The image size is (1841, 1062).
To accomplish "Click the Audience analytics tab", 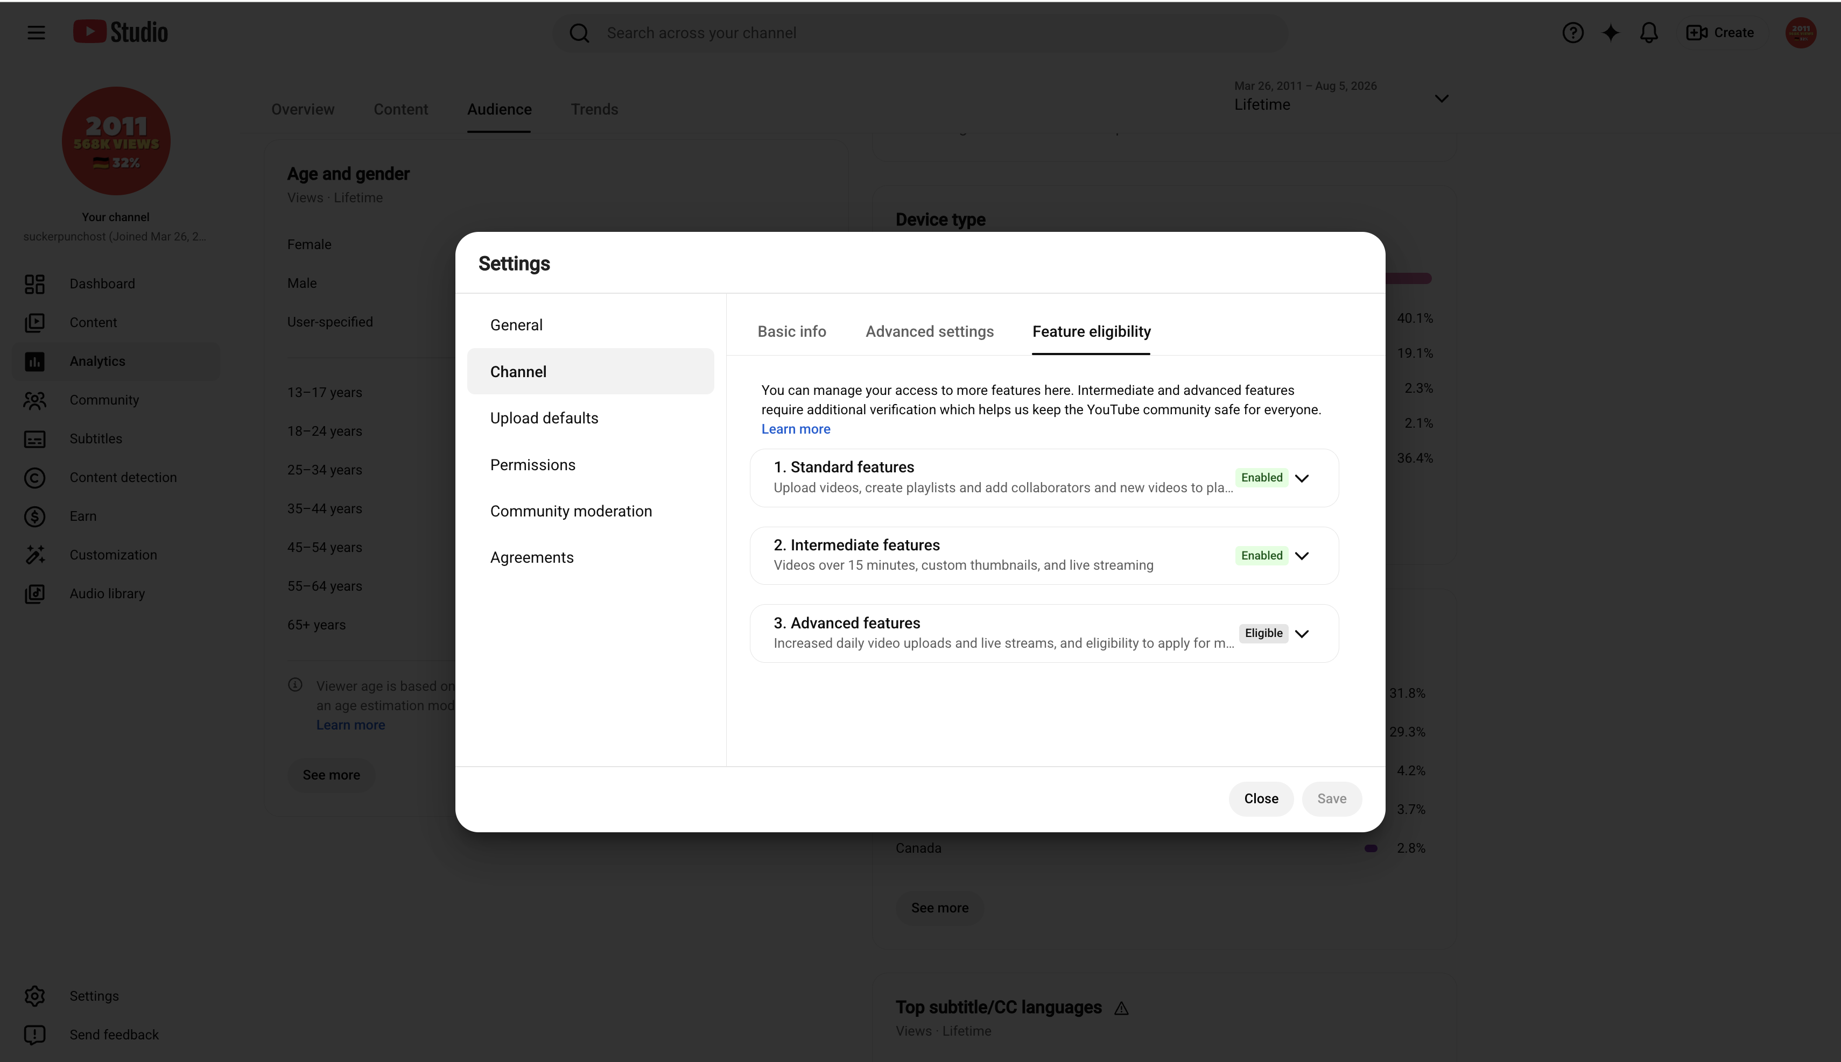I will click(499, 109).
